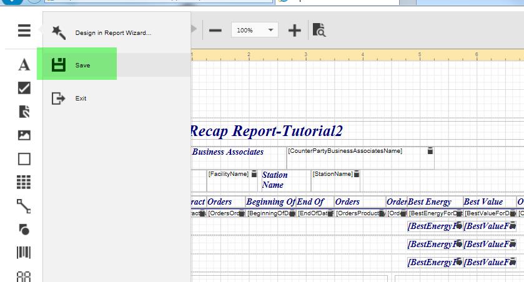Click the zoom out minus button
The height and width of the screenshot is (282, 524).
[x=215, y=30]
